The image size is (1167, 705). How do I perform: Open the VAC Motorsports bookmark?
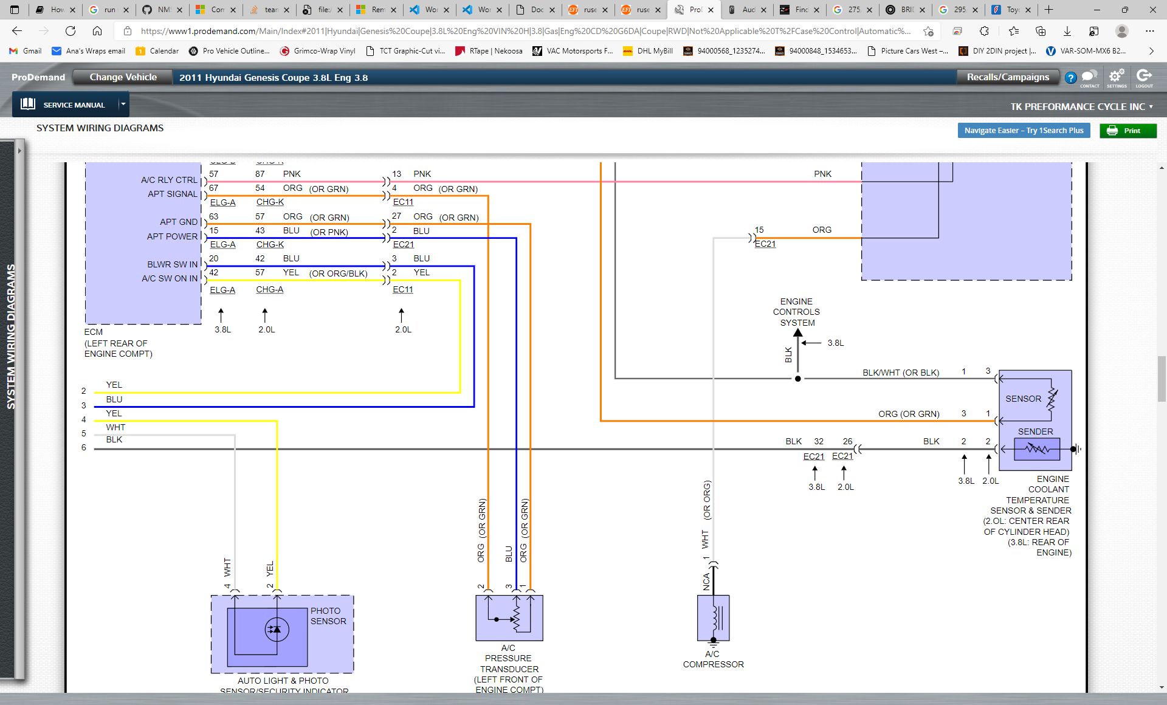point(573,51)
